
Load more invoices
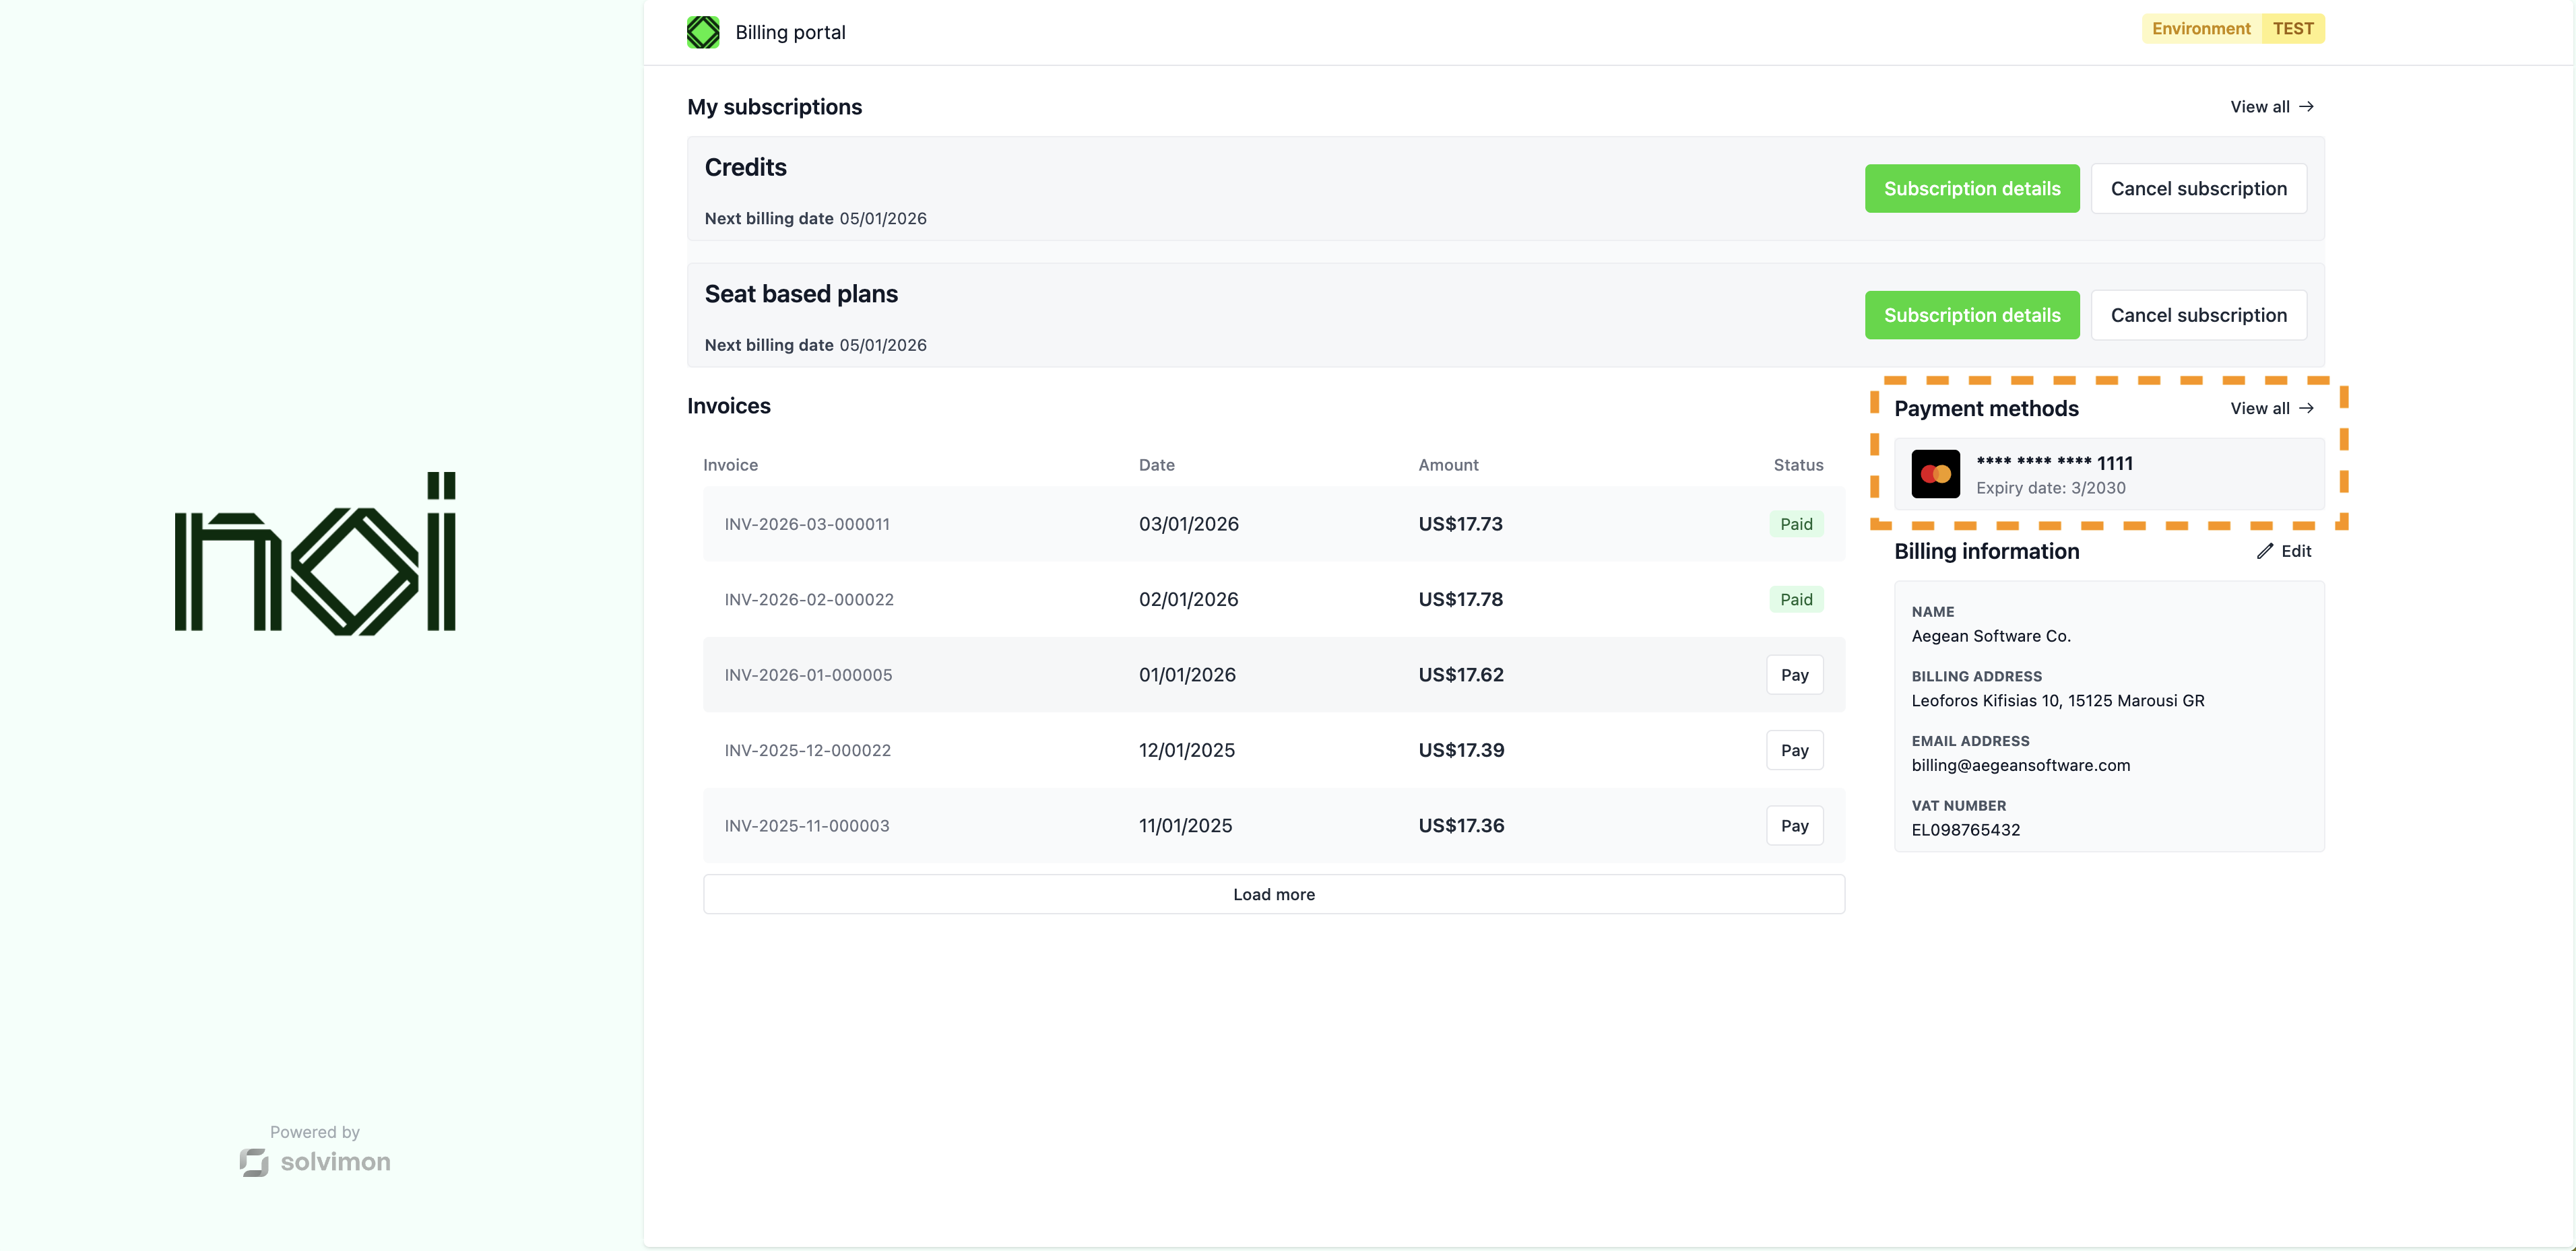pyautogui.click(x=1273, y=894)
